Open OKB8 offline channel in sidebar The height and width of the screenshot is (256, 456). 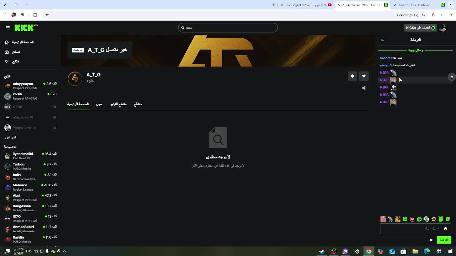(x=31, y=107)
